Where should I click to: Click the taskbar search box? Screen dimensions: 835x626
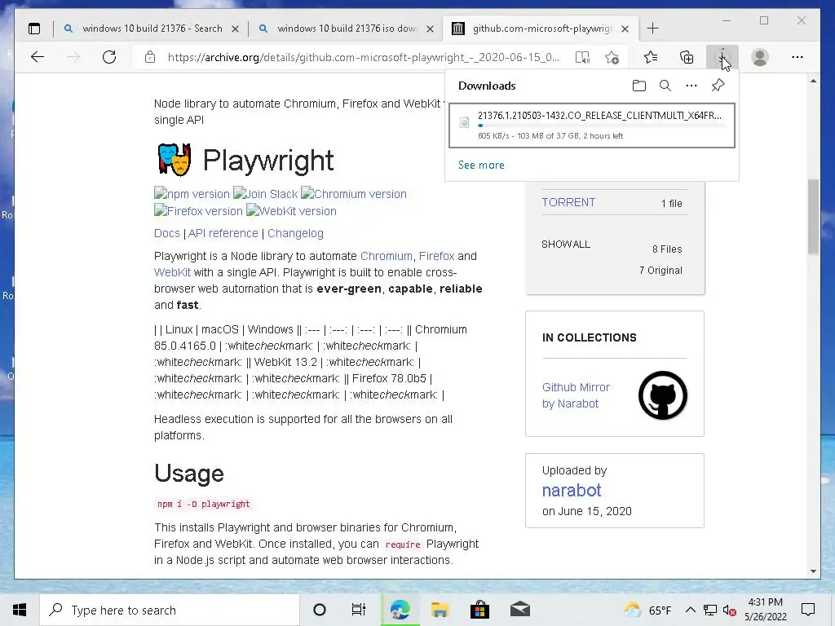[170, 610]
